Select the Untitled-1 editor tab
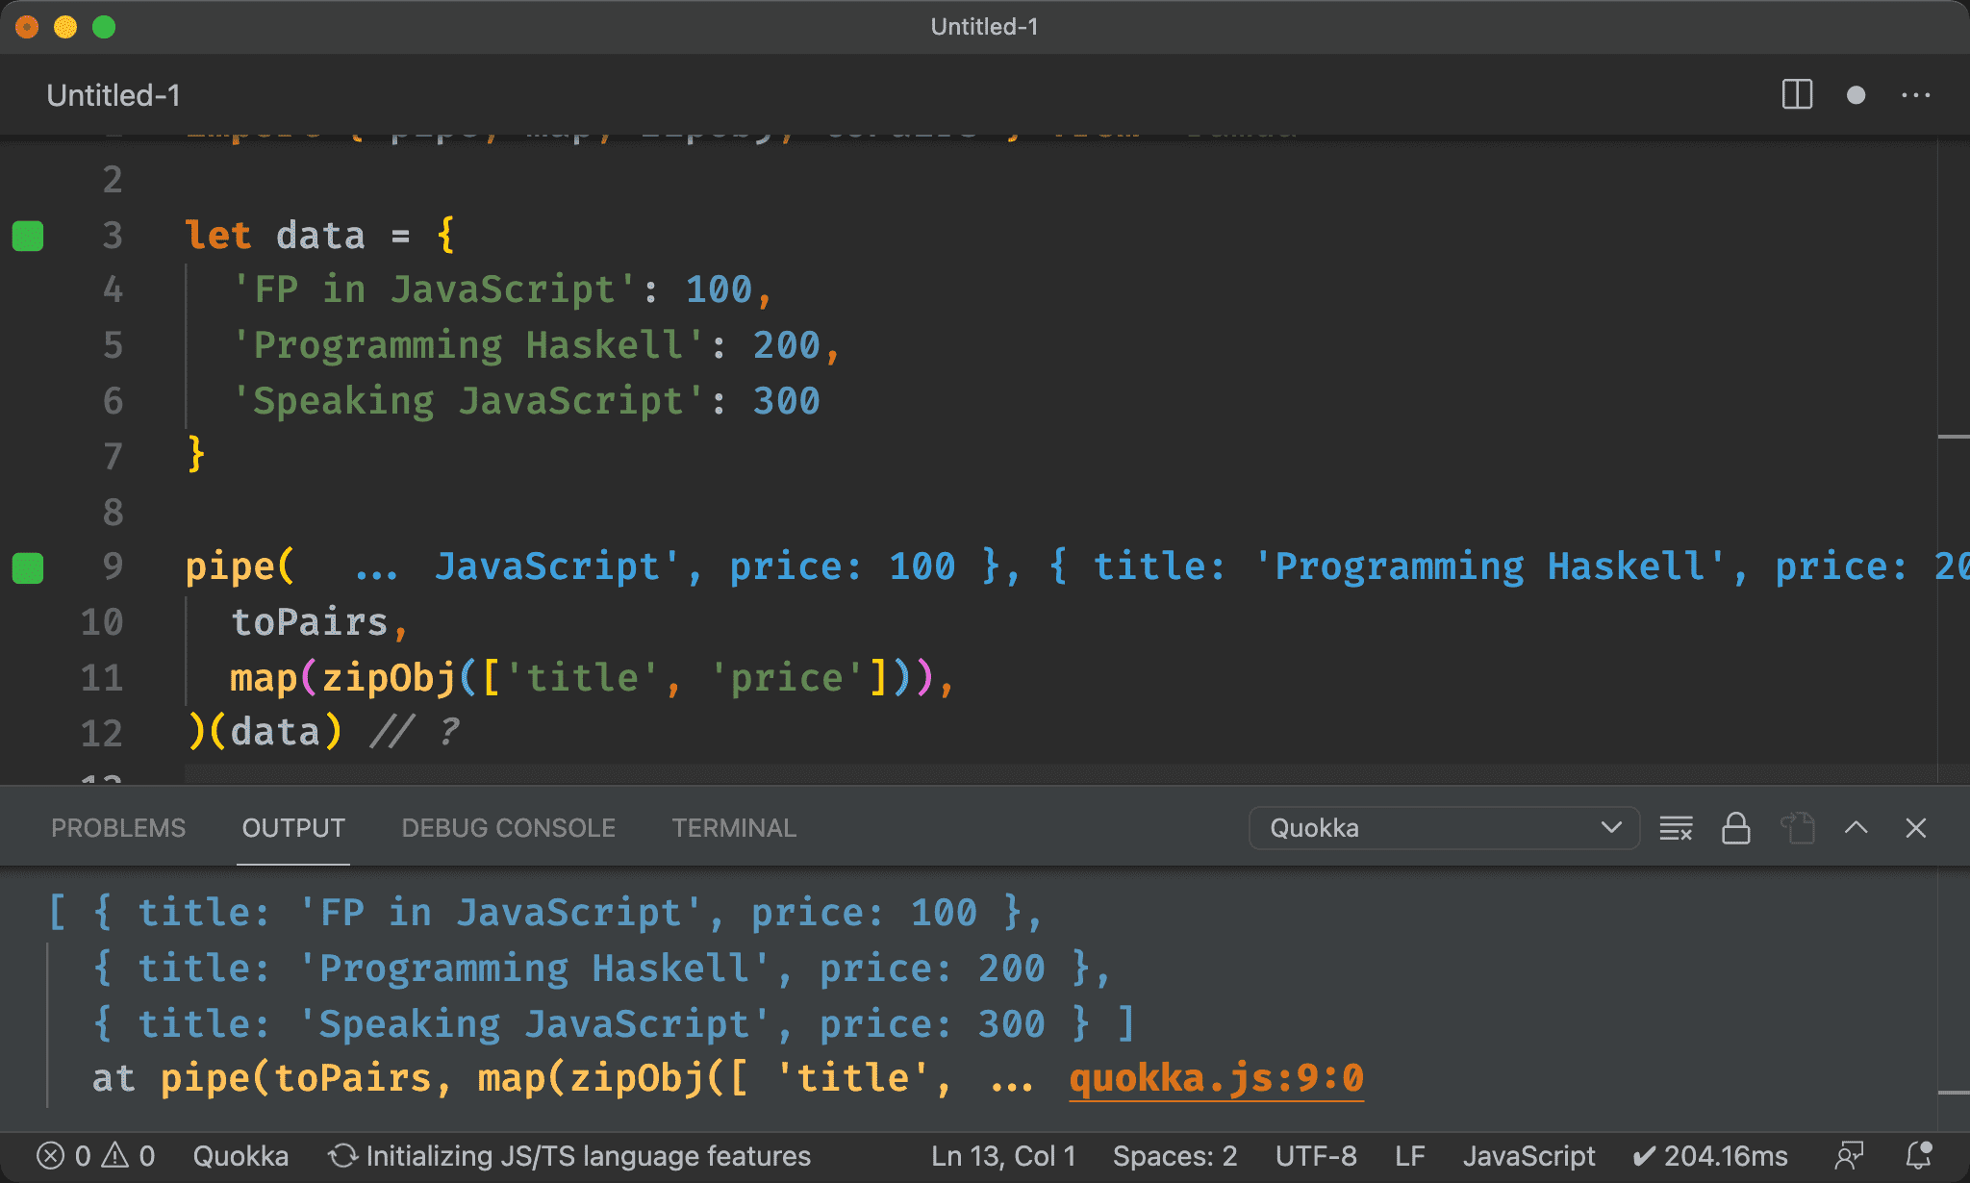1970x1183 pixels. click(x=114, y=95)
